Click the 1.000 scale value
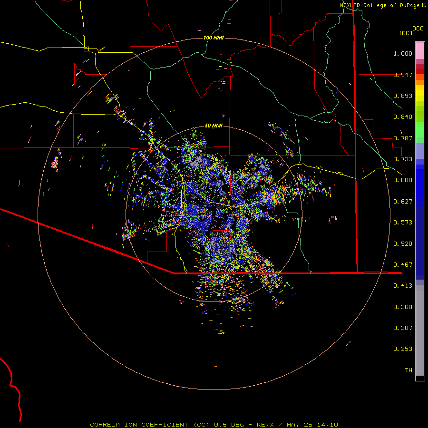 click(403, 53)
